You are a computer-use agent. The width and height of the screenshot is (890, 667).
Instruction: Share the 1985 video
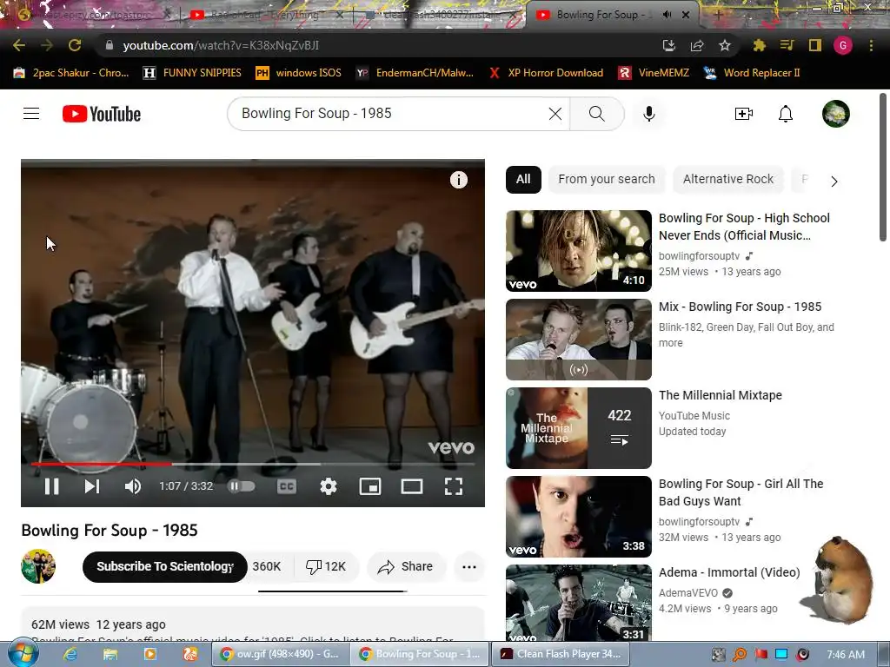coord(406,566)
